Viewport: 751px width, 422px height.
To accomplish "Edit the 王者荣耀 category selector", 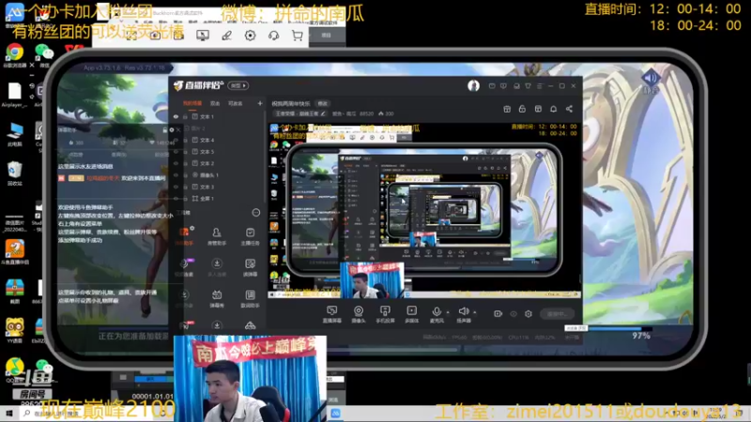I will 299,113.
